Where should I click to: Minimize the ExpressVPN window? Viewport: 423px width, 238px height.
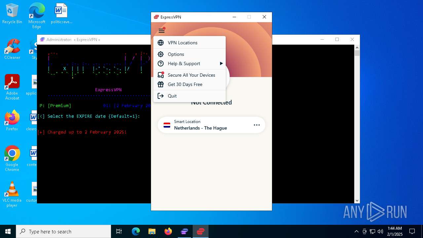point(234,17)
